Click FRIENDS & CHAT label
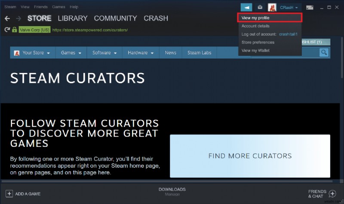 (x=317, y=194)
